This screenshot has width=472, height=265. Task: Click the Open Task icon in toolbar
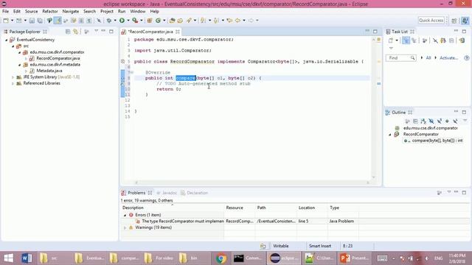(180, 21)
